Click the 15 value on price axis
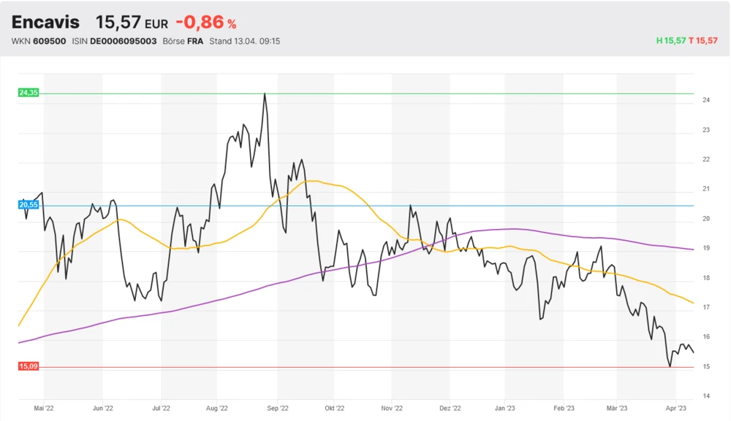The width and height of the screenshot is (731, 421). 706,366
